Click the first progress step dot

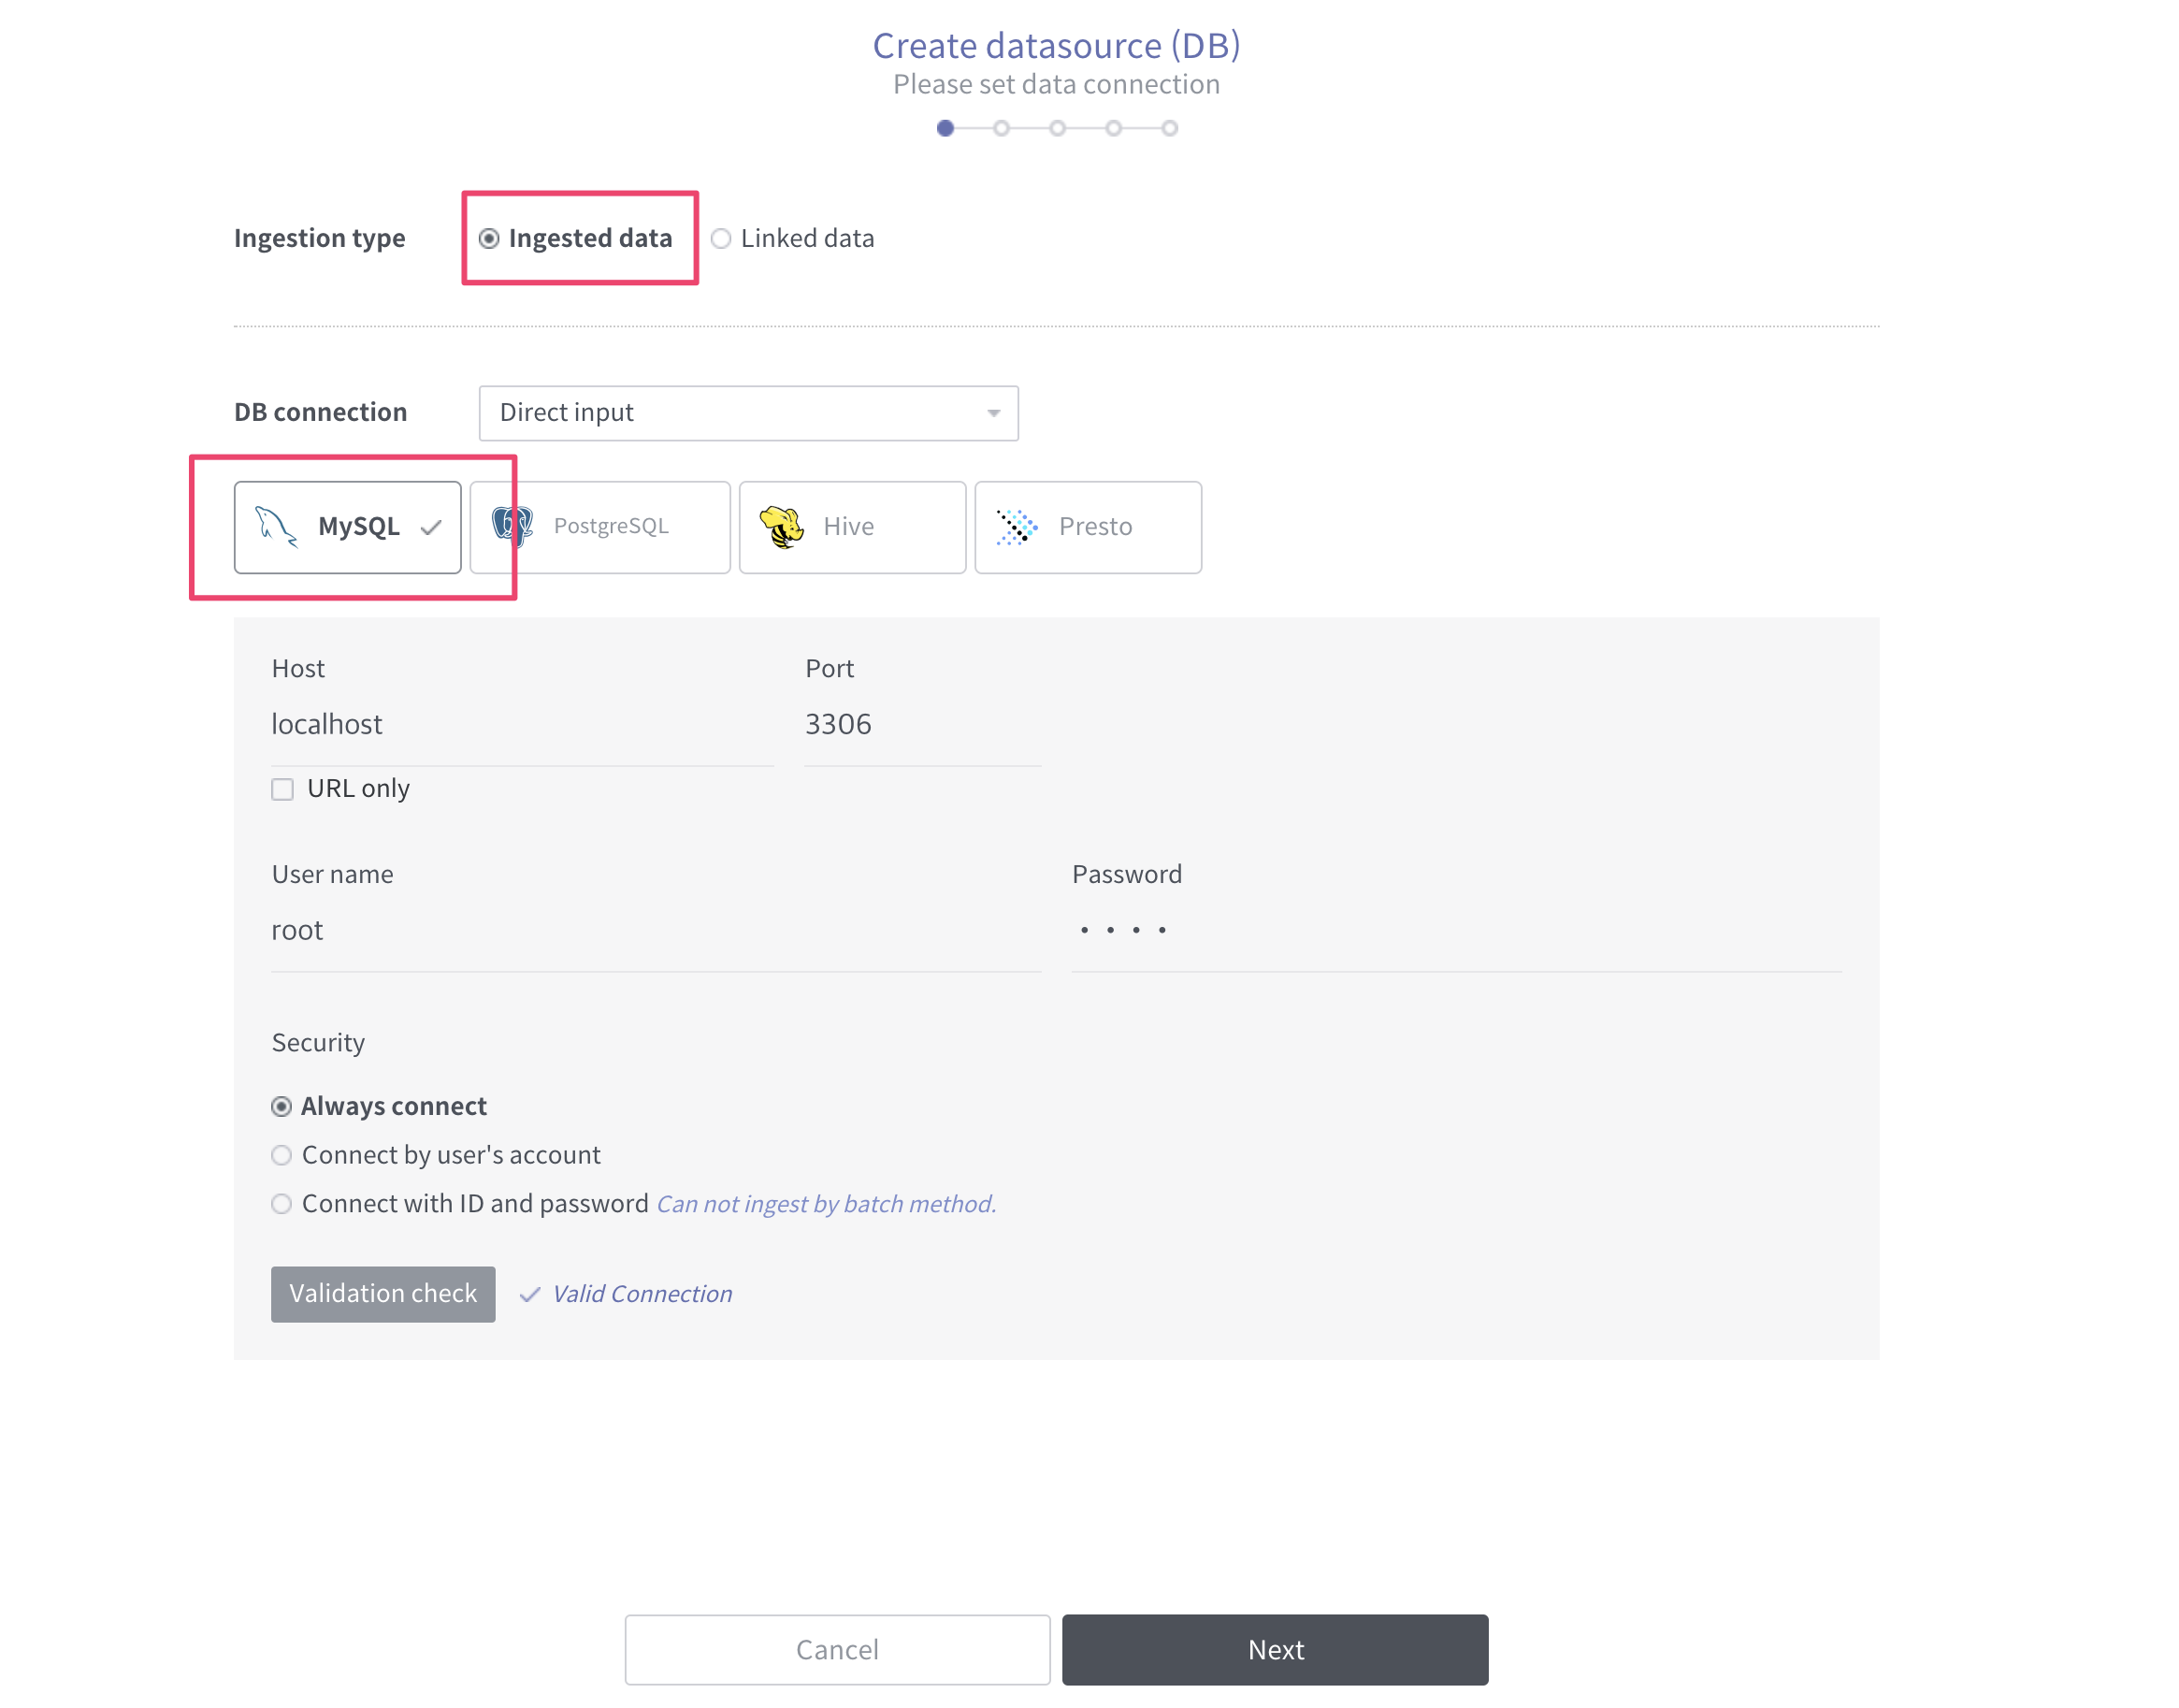pyautogui.click(x=945, y=128)
